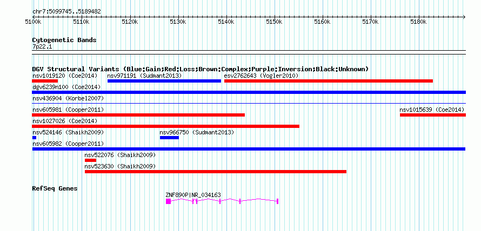The width and height of the screenshot is (481, 231).
Task: Click the Cytogenetic Bands track title
Action: pos(64,40)
